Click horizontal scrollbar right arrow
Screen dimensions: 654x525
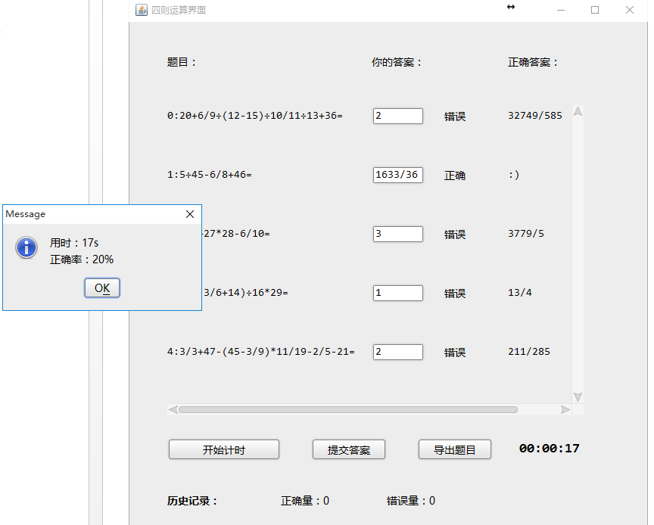click(565, 409)
